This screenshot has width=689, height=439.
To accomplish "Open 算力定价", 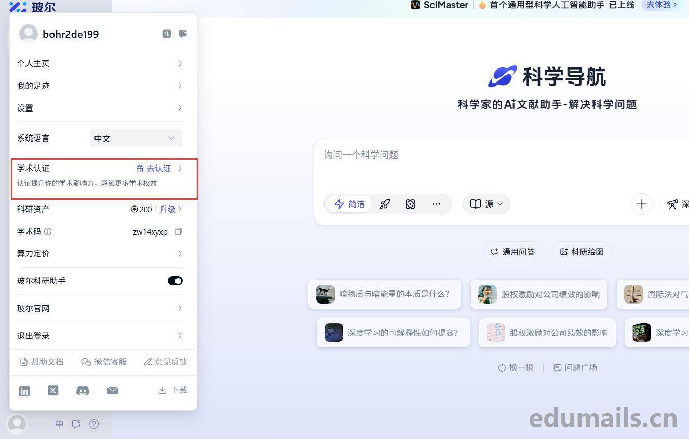I will click(100, 253).
